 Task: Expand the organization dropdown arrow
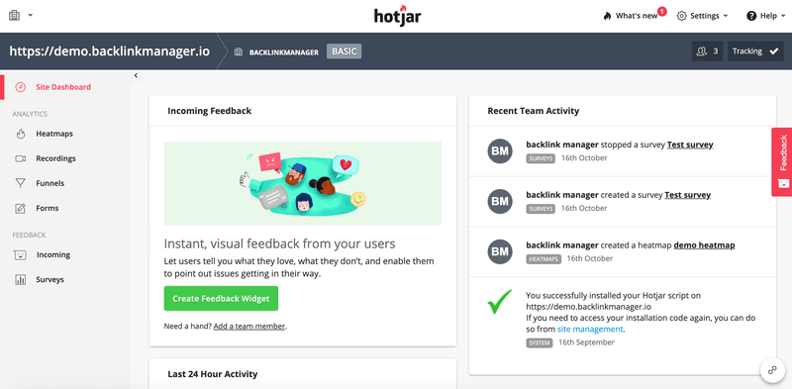(x=31, y=15)
